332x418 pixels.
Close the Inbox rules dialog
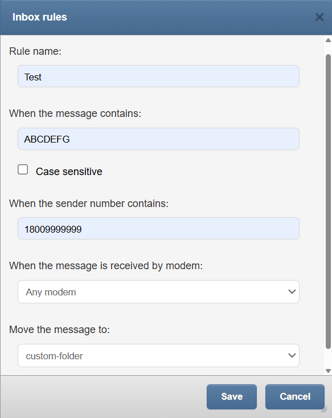319,17
